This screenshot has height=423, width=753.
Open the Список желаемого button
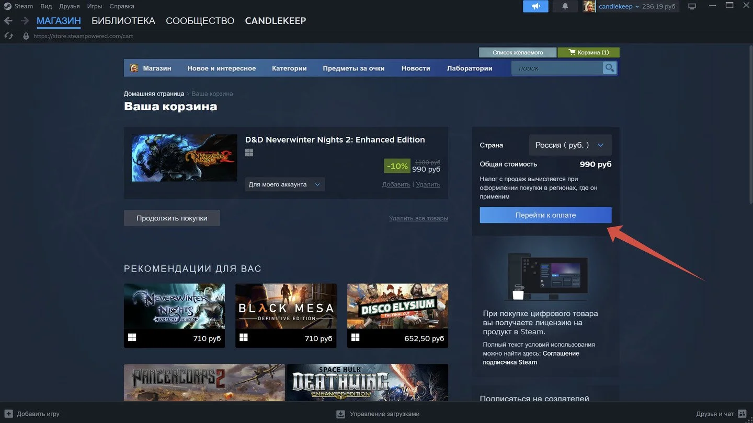pos(518,52)
